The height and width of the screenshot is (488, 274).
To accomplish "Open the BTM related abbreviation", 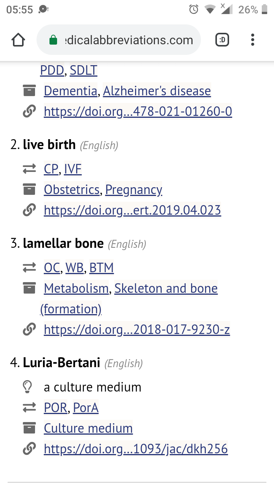I will (x=102, y=268).
